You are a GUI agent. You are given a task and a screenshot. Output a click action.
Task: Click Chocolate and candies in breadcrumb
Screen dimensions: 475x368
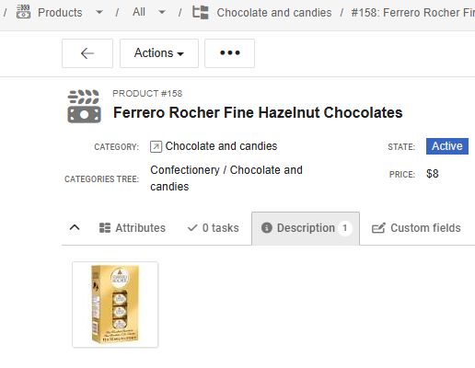(274, 13)
